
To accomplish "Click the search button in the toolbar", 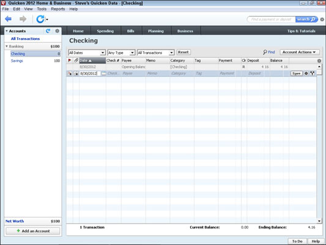I will (x=306, y=20).
